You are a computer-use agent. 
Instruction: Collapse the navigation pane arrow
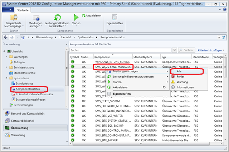67,44
